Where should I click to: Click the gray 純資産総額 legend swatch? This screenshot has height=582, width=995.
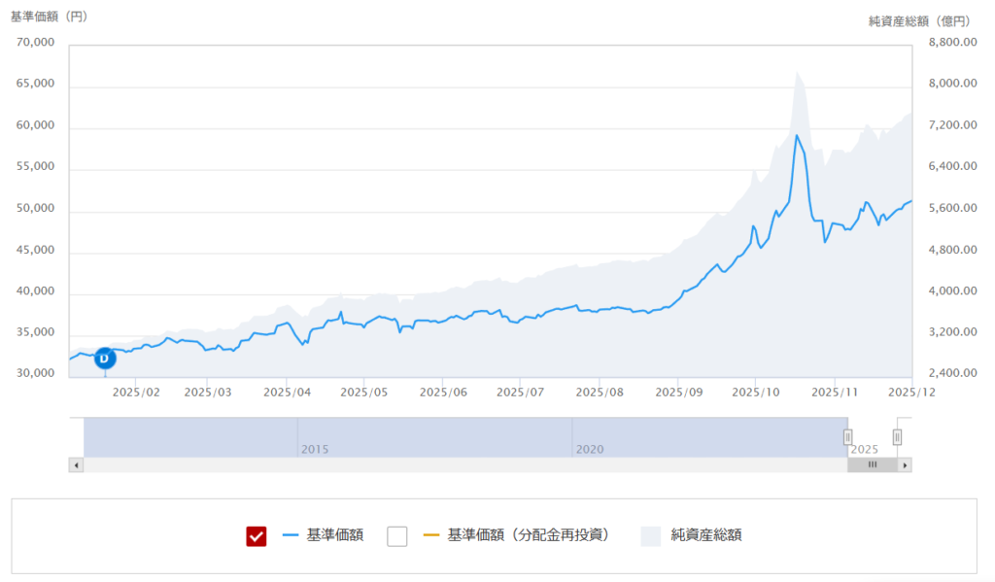click(650, 535)
